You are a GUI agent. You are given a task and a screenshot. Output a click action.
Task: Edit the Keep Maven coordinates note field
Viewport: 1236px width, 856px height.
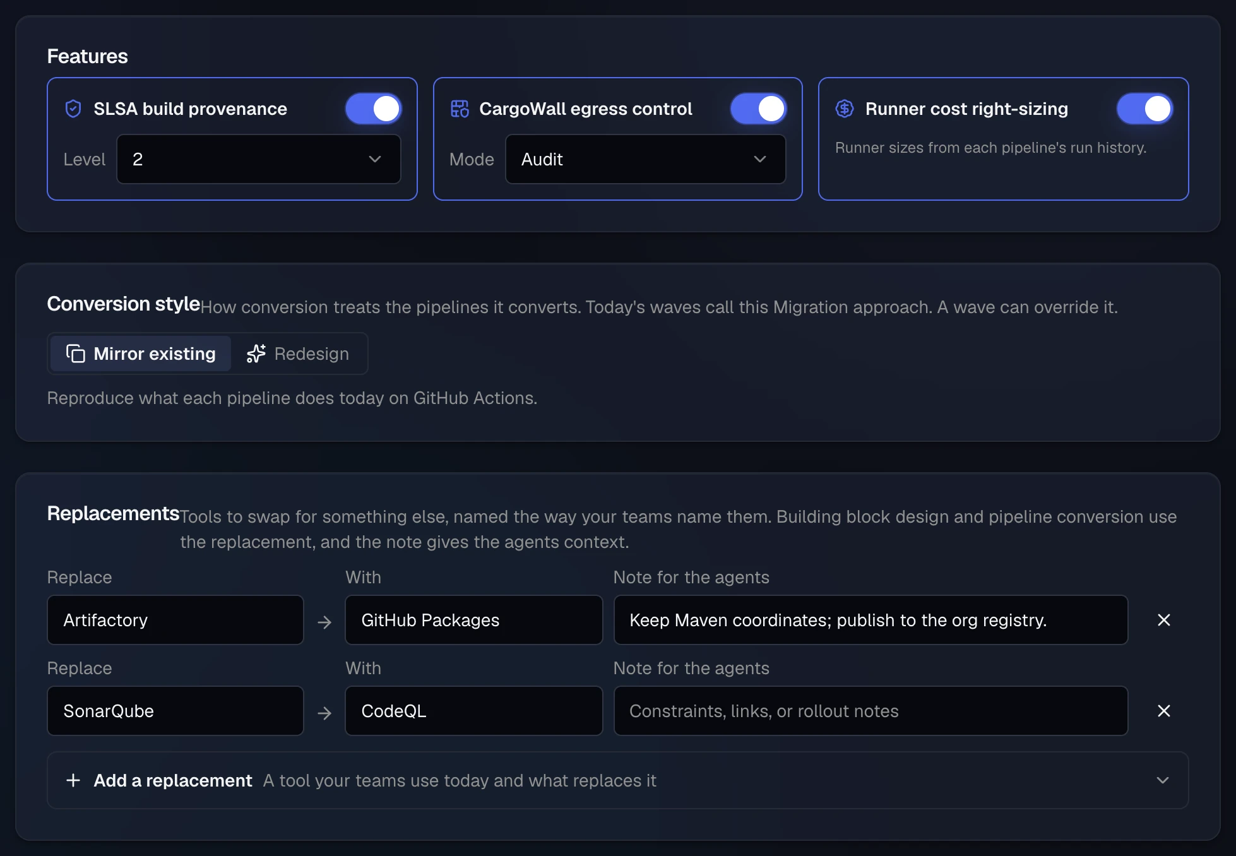click(x=871, y=620)
